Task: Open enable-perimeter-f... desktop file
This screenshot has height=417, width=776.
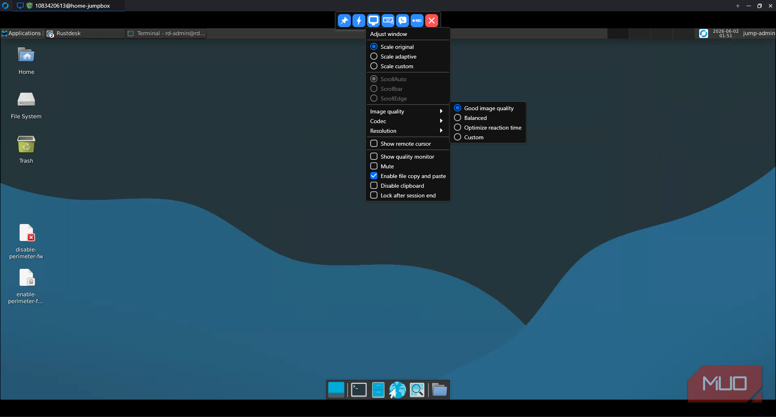Action: click(x=26, y=286)
